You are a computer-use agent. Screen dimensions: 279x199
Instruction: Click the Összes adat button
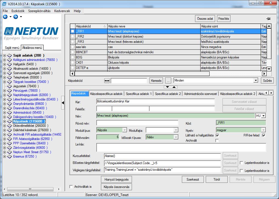(205, 19)
